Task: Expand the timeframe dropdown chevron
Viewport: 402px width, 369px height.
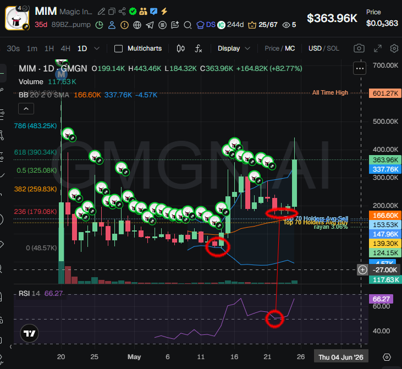Action: click(x=97, y=48)
